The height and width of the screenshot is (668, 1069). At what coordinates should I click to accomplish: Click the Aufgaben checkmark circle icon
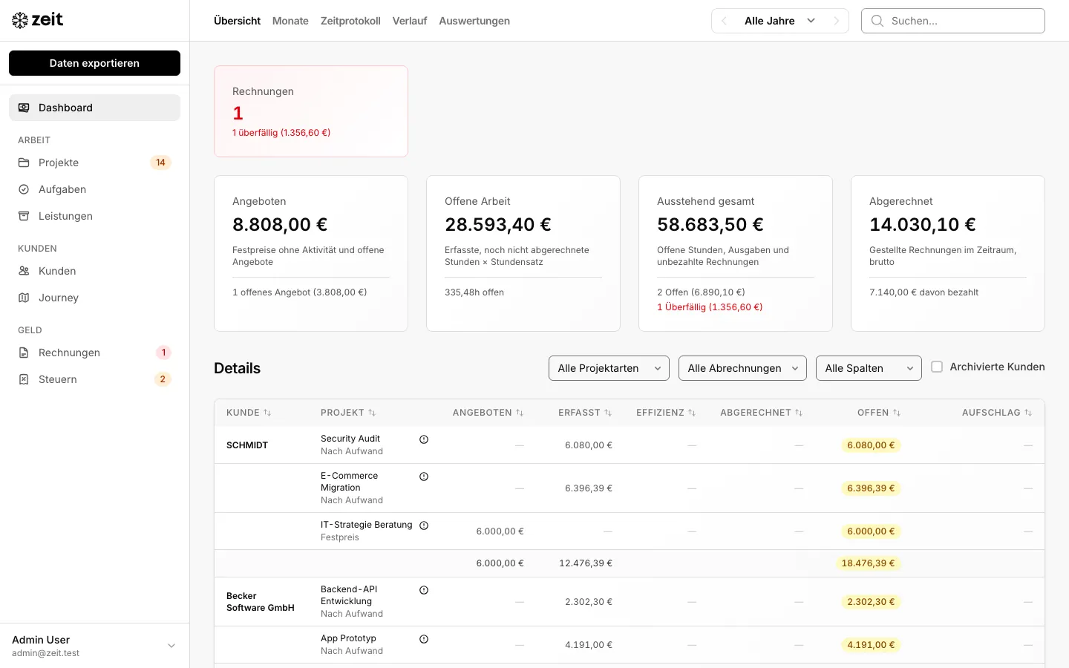24,189
